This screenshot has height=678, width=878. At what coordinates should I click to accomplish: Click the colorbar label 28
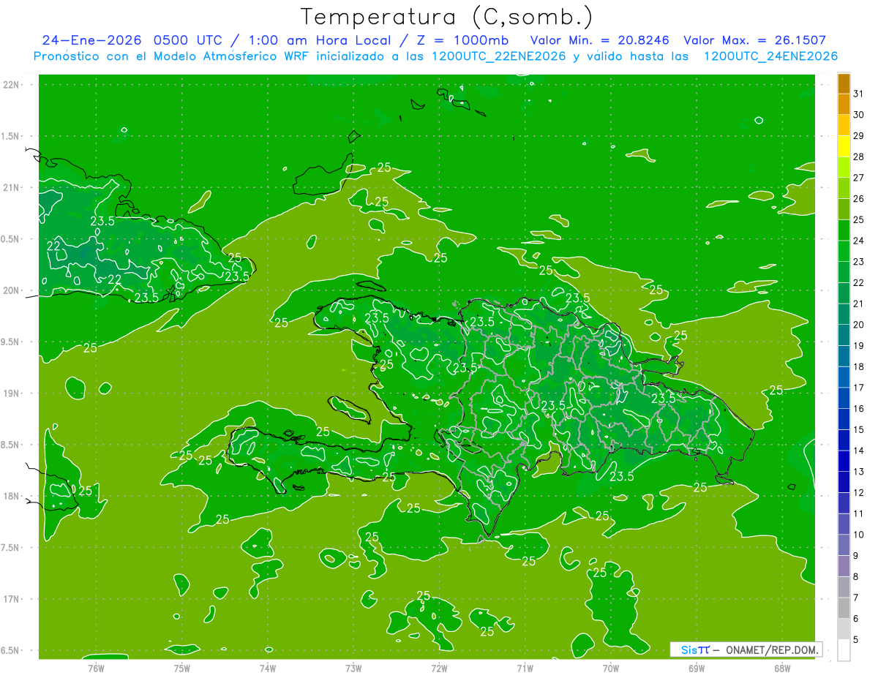(858, 157)
